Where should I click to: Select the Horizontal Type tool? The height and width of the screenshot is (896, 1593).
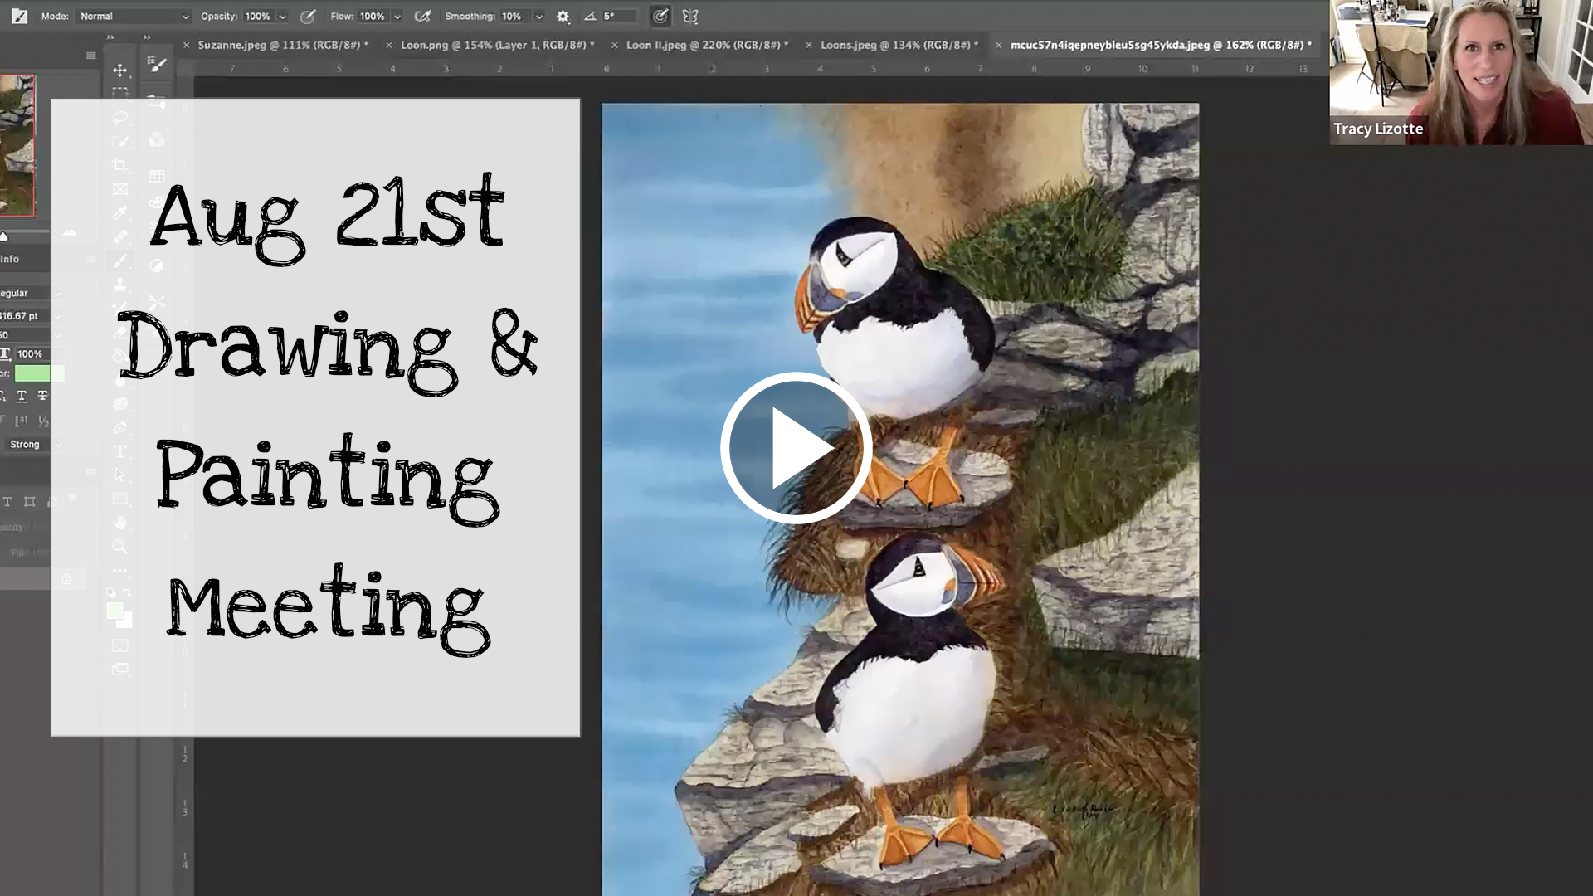120,451
